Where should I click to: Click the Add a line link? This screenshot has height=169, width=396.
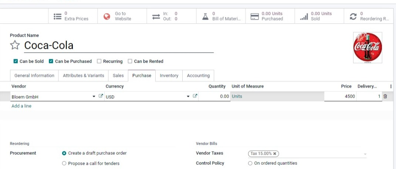point(21,106)
